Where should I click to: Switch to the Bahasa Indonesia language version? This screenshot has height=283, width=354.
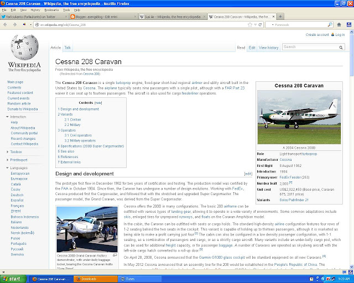point(25,217)
